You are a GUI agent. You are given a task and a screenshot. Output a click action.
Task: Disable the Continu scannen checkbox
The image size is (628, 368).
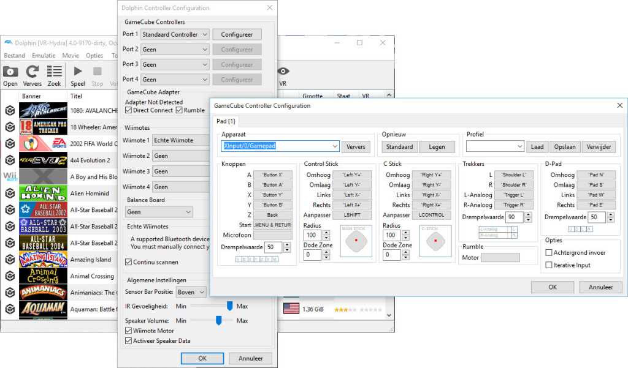pyautogui.click(x=128, y=262)
